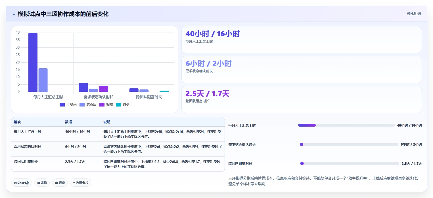
Task: Toggle the 减少 legend dataset
Action: pos(123,105)
